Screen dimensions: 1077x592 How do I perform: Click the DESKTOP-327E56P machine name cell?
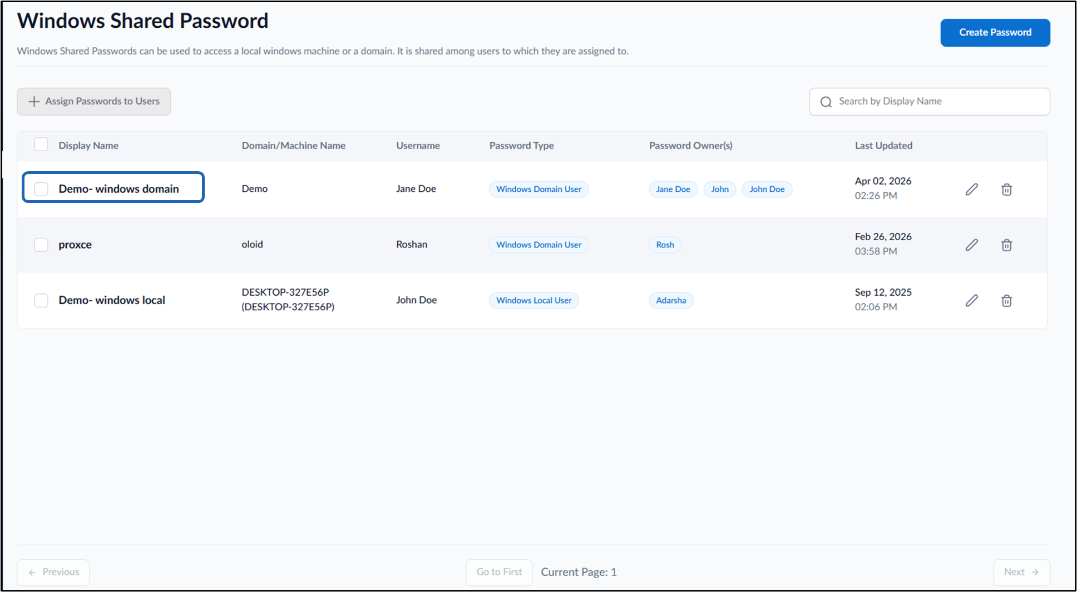coord(288,300)
